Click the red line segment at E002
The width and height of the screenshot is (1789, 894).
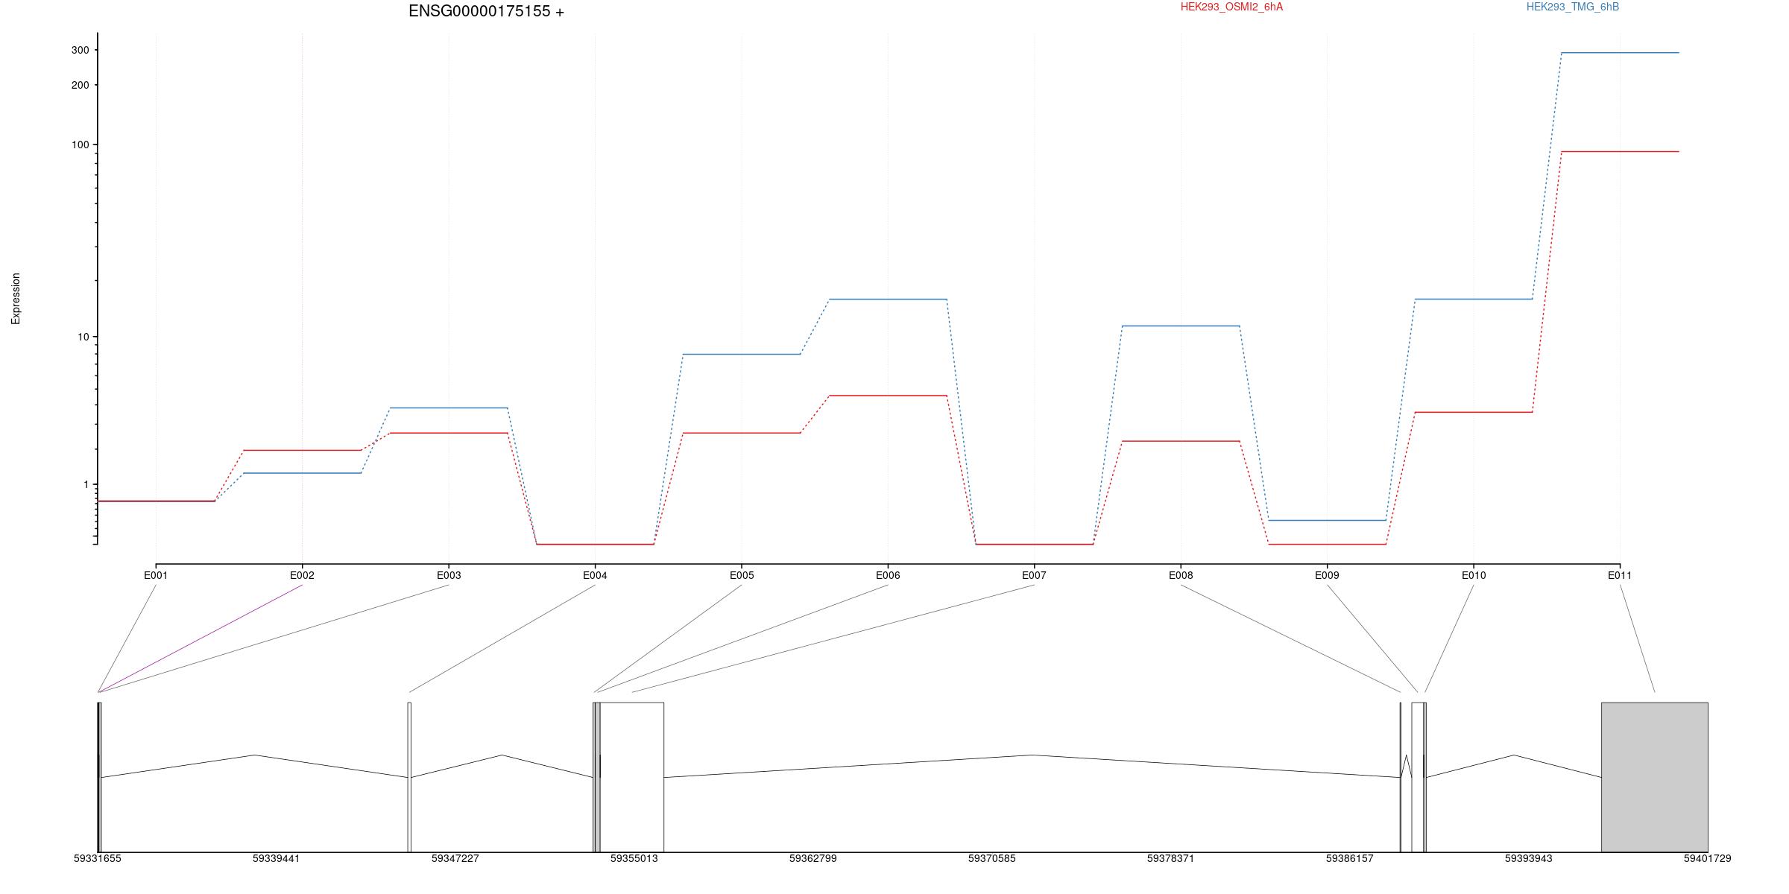point(302,450)
